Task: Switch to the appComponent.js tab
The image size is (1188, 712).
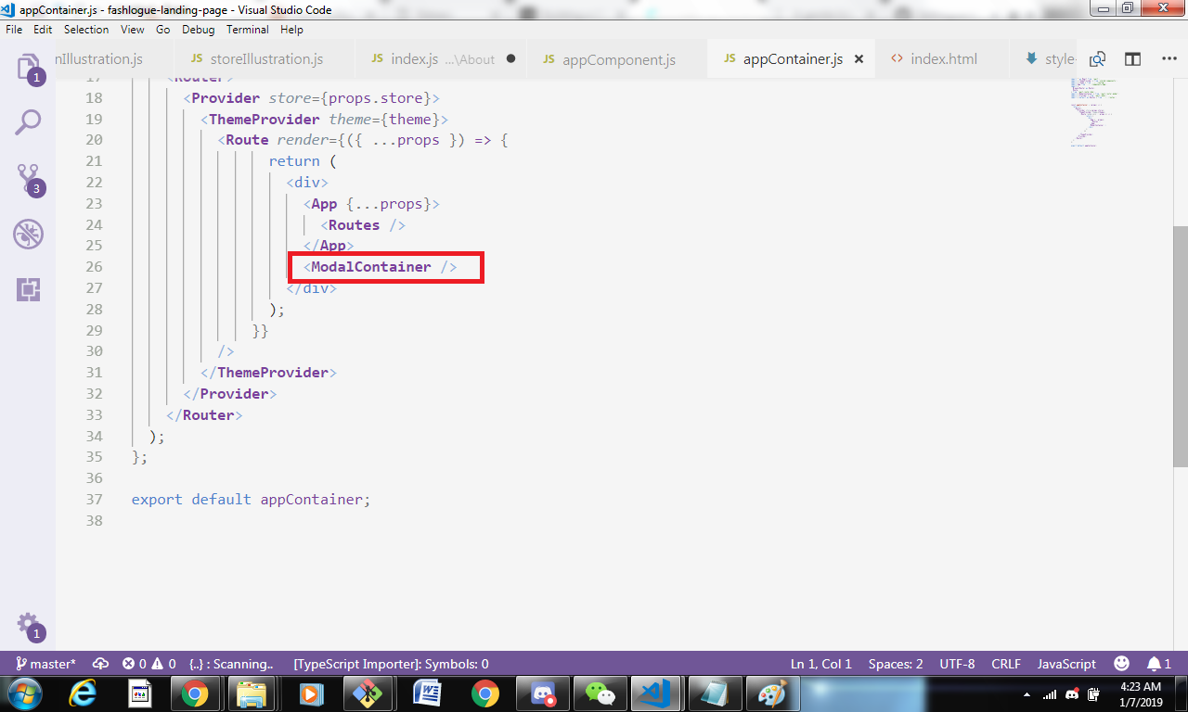Action: [616, 59]
